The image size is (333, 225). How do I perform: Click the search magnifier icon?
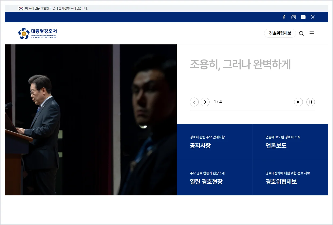301,33
